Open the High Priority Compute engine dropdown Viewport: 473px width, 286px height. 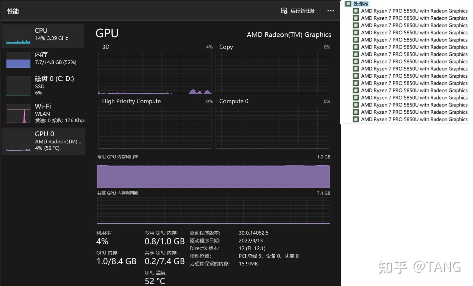click(100, 101)
